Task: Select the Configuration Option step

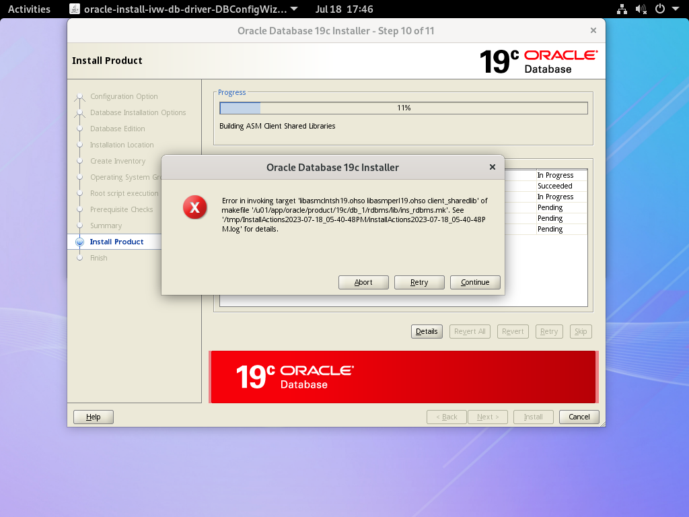Action: click(124, 96)
